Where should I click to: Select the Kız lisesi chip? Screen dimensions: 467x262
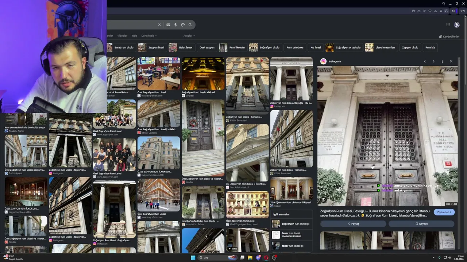(316, 48)
